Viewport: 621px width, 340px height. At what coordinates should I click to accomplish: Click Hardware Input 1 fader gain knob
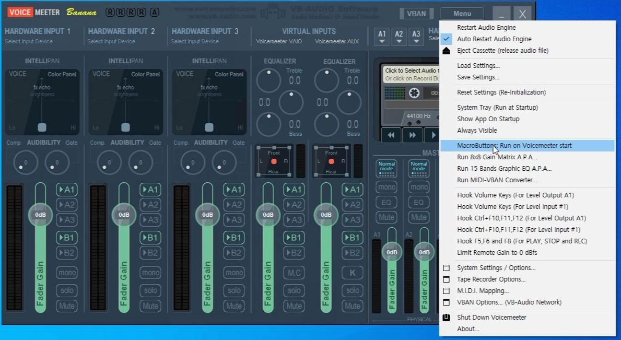[x=40, y=215]
